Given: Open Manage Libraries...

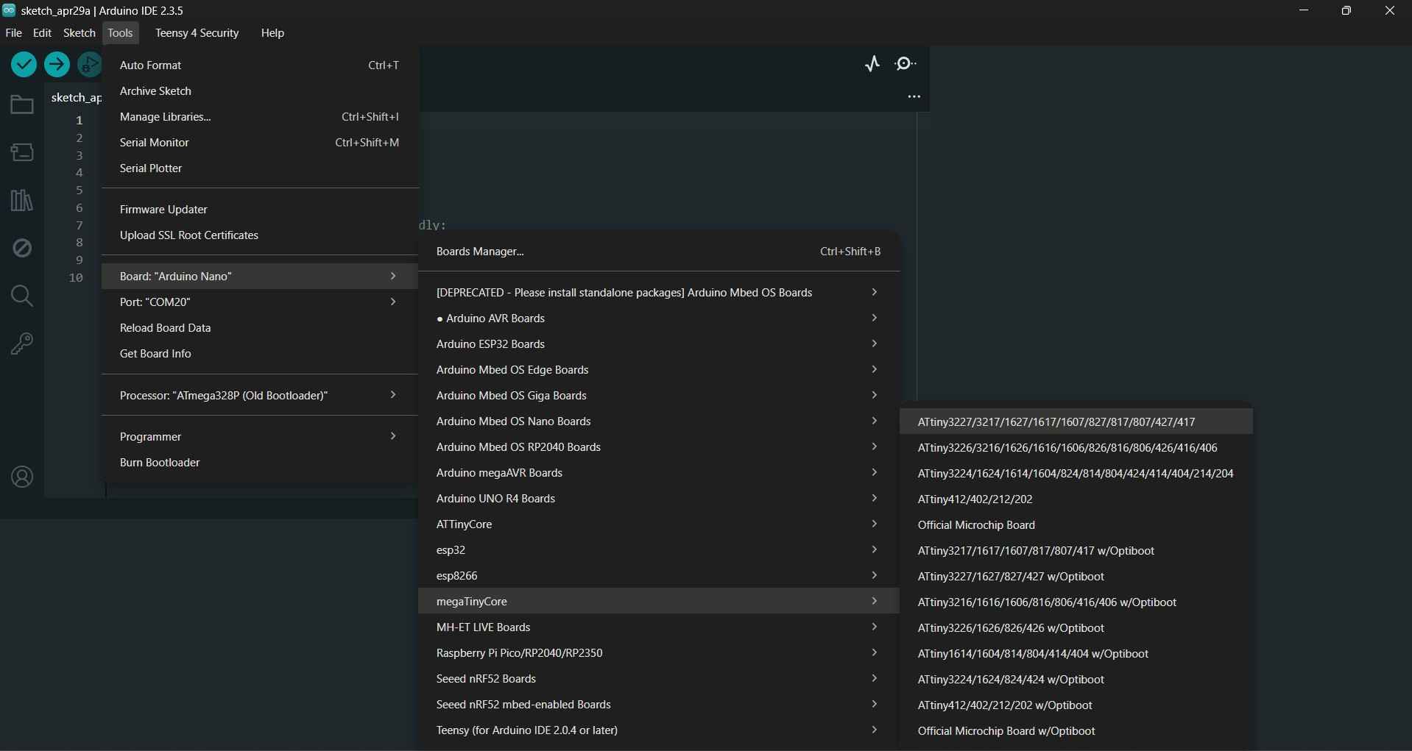Looking at the screenshot, I should coord(260,117).
